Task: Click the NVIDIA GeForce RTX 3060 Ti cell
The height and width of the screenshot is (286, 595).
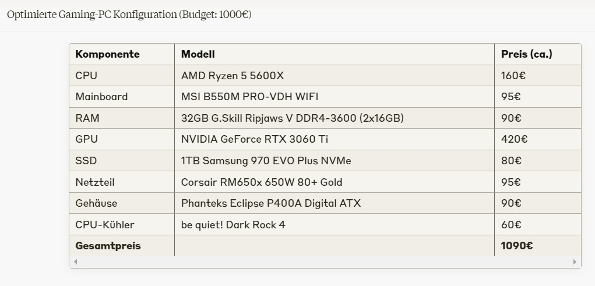Action: (335, 139)
